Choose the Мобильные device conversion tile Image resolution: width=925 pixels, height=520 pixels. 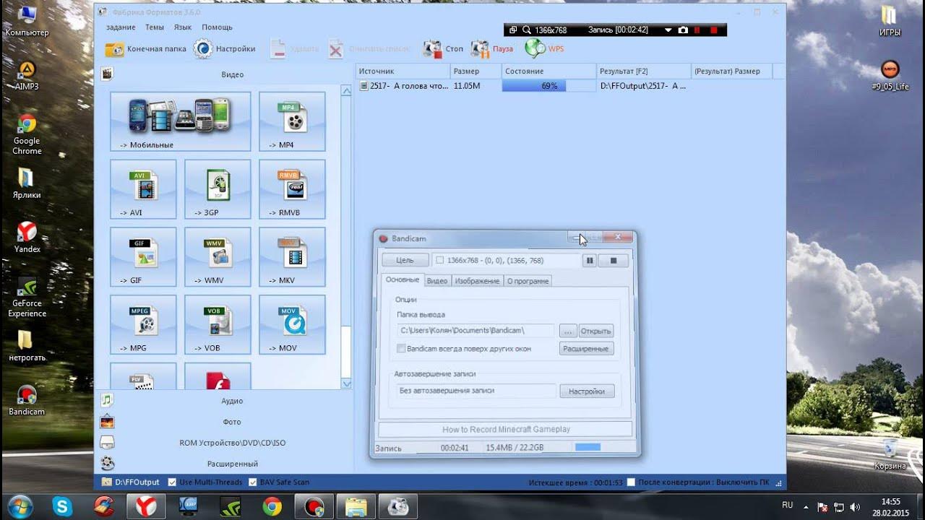(x=181, y=121)
